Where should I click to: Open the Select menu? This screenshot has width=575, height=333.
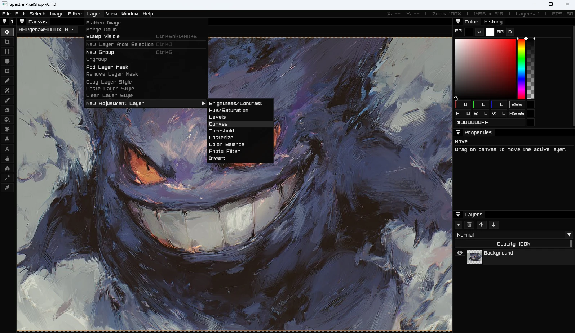tap(37, 14)
